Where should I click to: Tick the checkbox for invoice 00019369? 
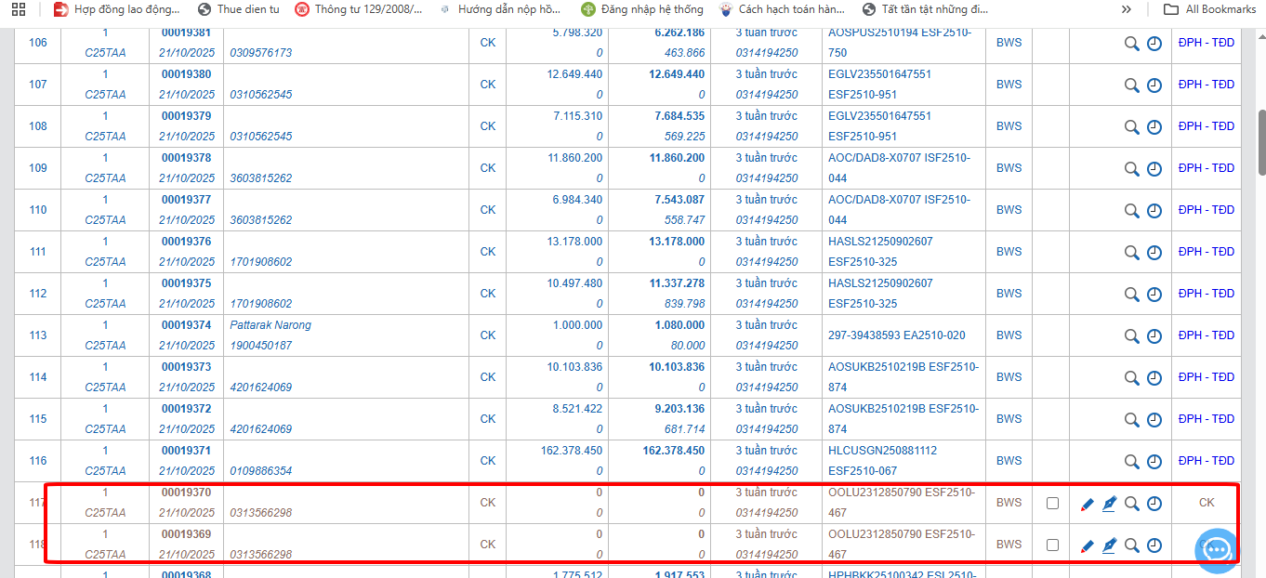click(1052, 545)
